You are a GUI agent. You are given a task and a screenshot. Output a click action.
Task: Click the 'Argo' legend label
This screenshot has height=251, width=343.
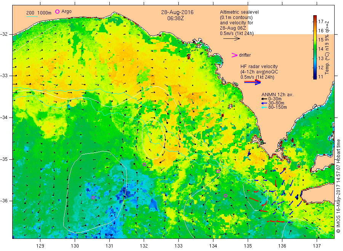(66, 11)
